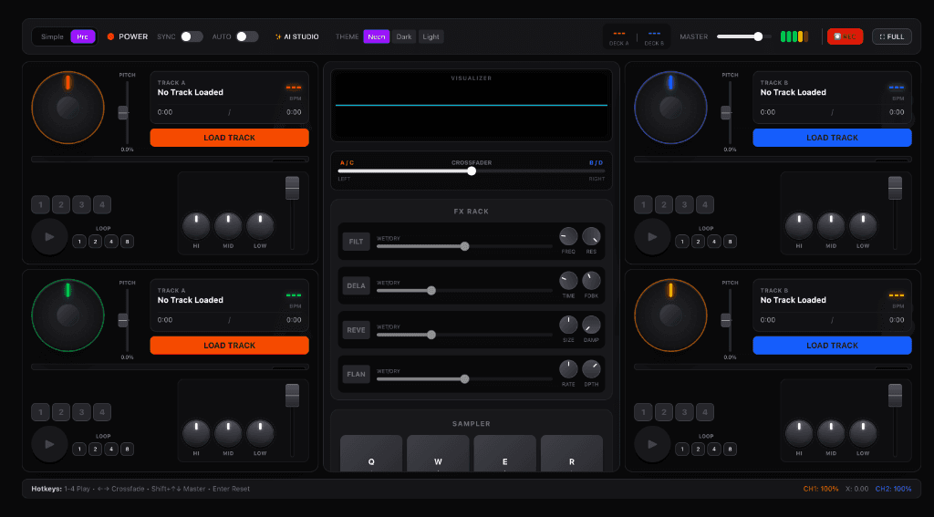Click the MASTER volume slider
The width and height of the screenshot is (934, 517).
744,36
